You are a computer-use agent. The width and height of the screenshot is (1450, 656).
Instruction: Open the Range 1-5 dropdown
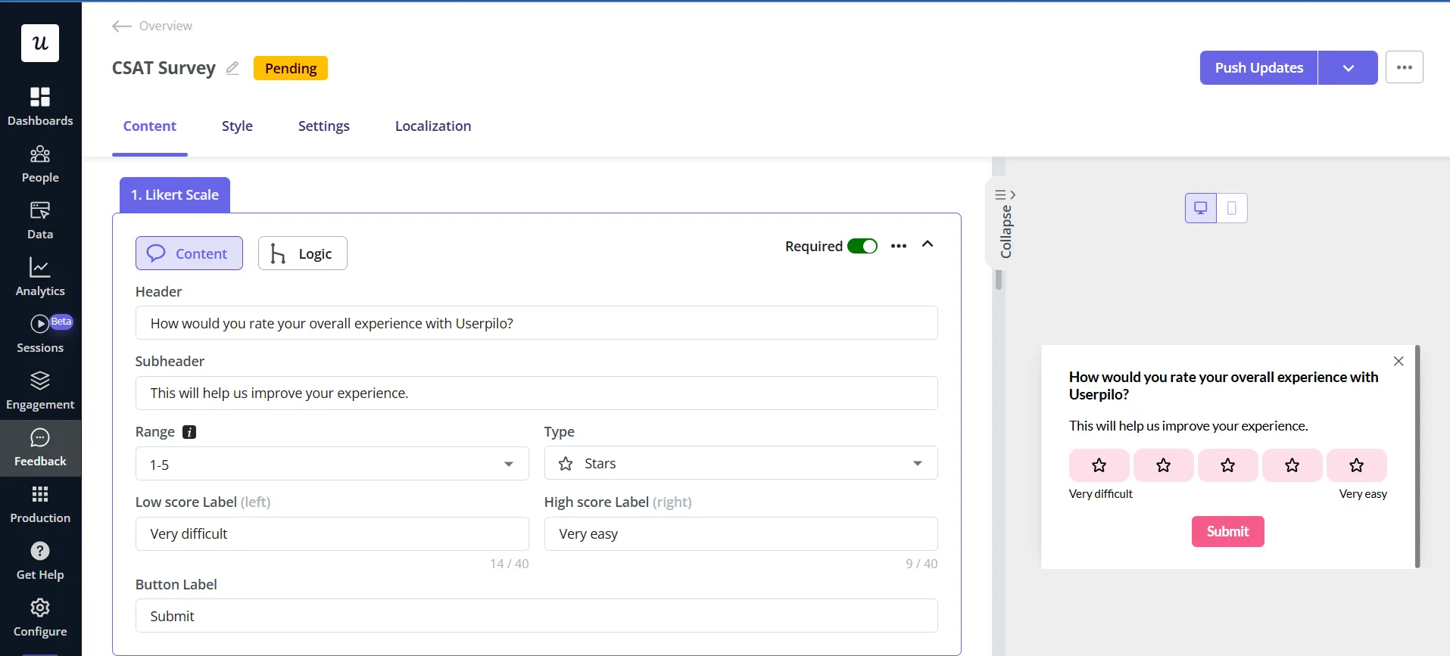click(x=332, y=464)
